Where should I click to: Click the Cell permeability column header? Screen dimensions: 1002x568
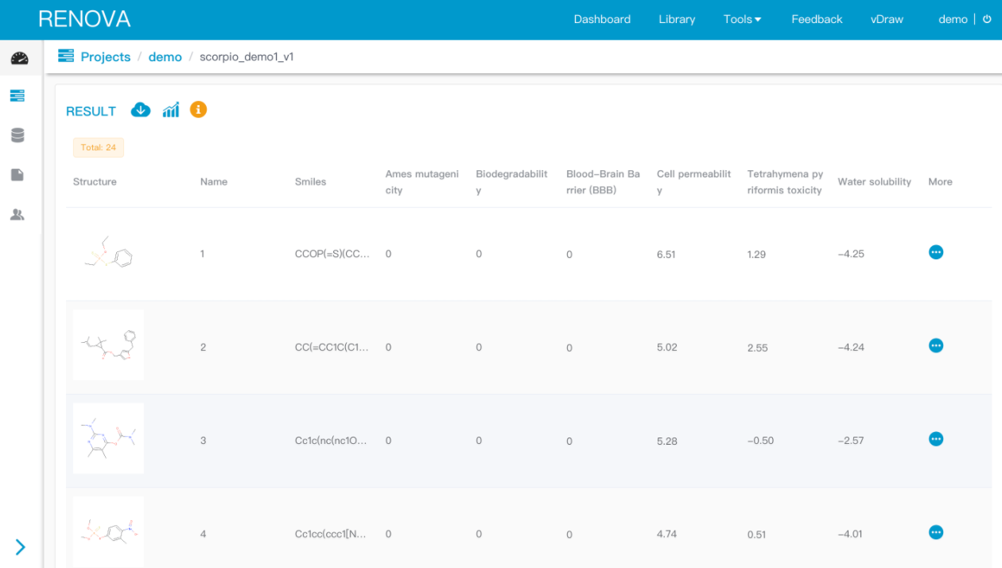693,182
